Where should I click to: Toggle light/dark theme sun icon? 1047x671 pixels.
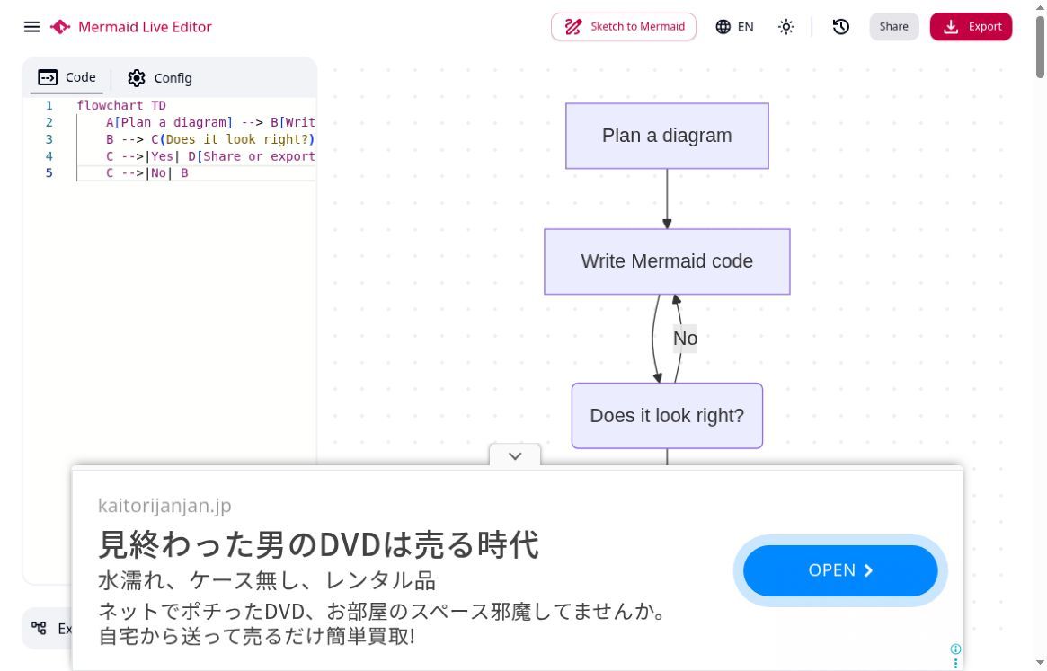(785, 27)
